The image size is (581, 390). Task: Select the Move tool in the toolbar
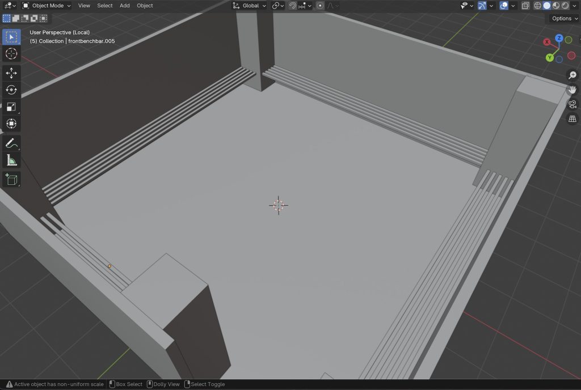(x=11, y=73)
